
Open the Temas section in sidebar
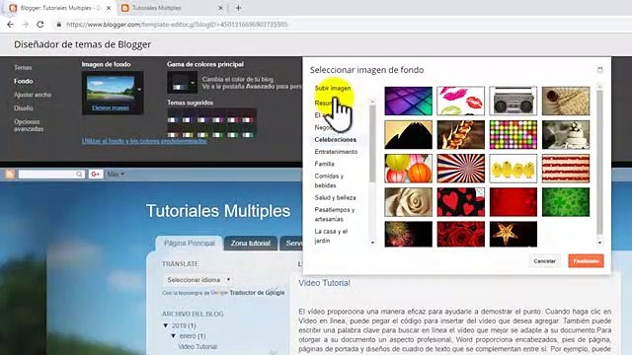click(x=23, y=68)
